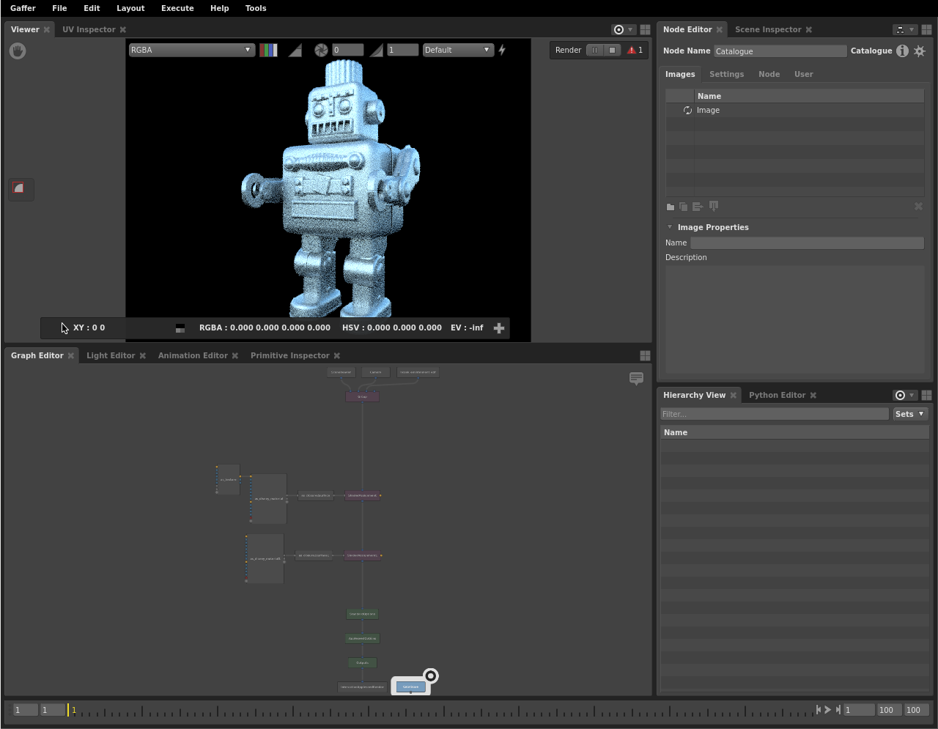
Task: Open the Hierarchy View node focus icon
Action: coord(900,395)
